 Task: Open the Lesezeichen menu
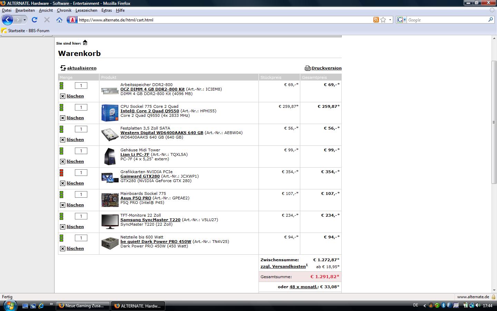point(86,10)
